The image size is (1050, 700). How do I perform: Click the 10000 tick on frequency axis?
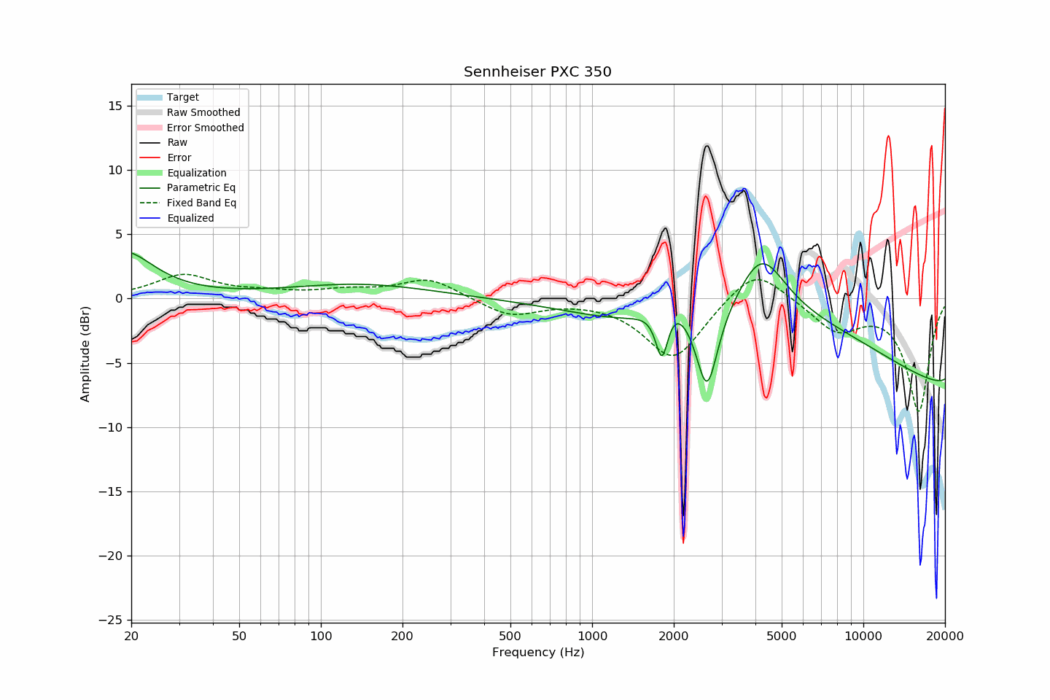tap(863, 636)
